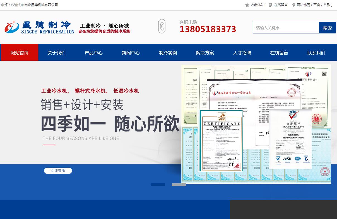Click THE FOUR SEASONS ARE LIKE ONE text
The height and width of the screenshot is (219, 337).
coord(81,138)
